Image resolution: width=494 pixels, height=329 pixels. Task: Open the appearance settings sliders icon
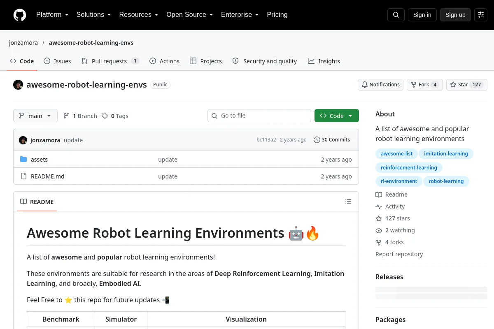(x=481, y=15)
